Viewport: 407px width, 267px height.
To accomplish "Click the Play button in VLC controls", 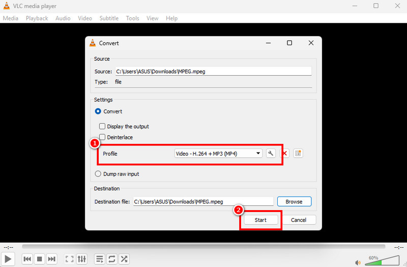I will tap(8, 259).
